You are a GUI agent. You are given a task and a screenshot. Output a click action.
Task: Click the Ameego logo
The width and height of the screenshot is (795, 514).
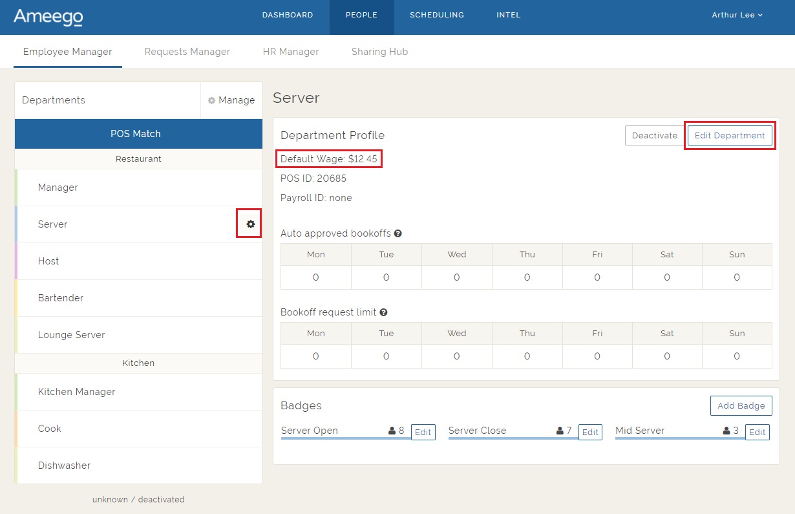tap(48, 17)
